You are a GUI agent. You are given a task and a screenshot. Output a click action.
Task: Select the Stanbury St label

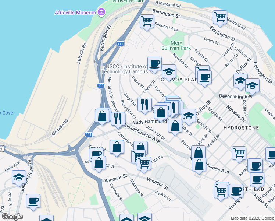(137, 188)
